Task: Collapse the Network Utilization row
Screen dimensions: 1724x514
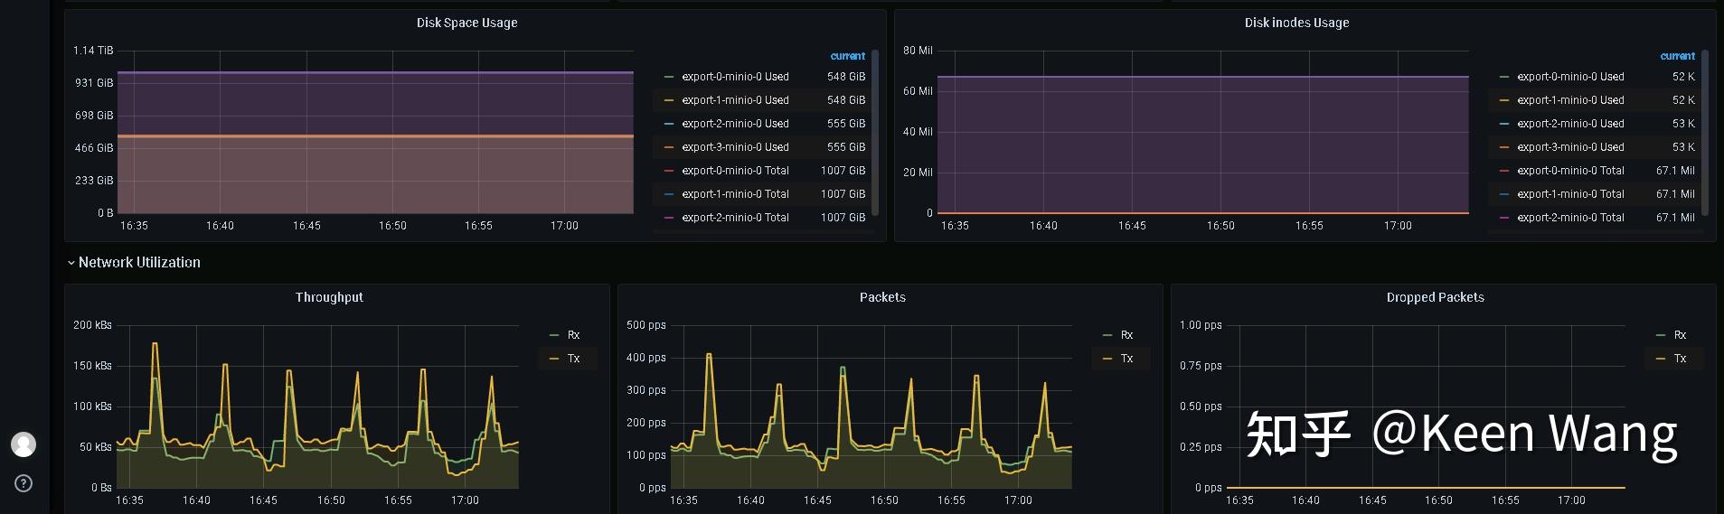Action: coord(134,262)
